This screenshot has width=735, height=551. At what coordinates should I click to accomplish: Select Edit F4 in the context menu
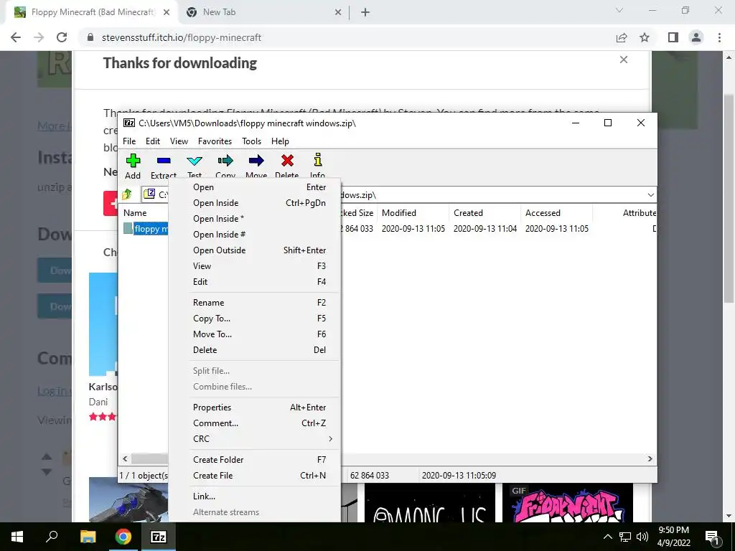255,281
